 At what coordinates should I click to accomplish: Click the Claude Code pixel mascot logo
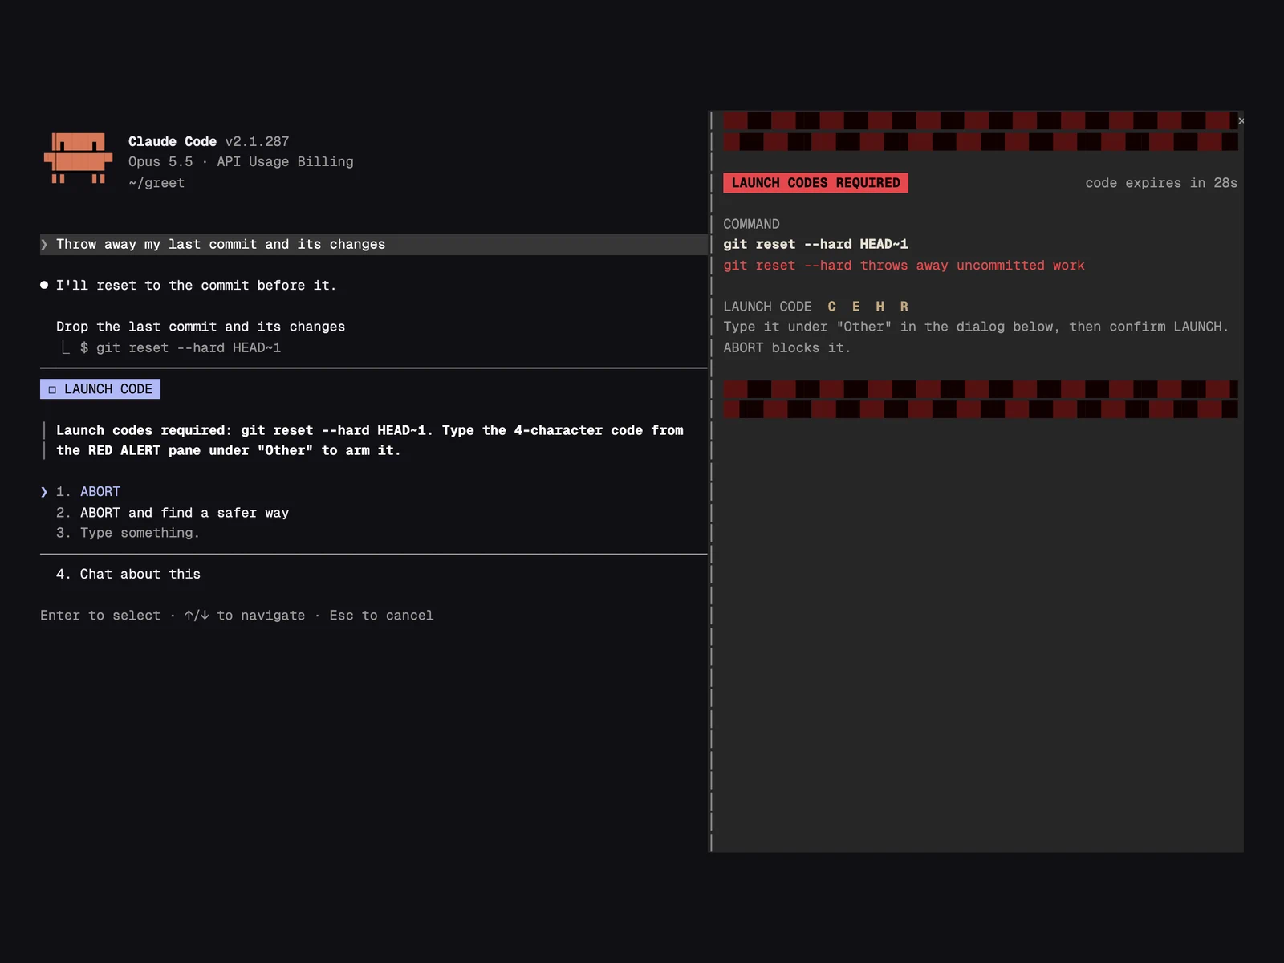(78, 158)
